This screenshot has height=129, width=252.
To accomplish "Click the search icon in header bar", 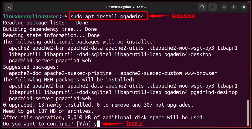I will click(202, 7).
